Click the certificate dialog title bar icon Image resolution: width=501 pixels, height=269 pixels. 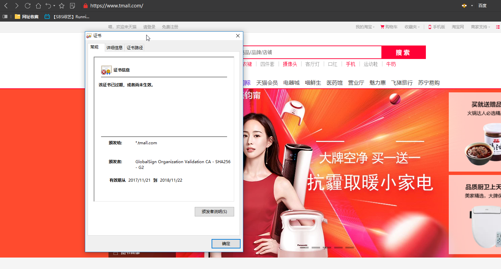[89, 36]
